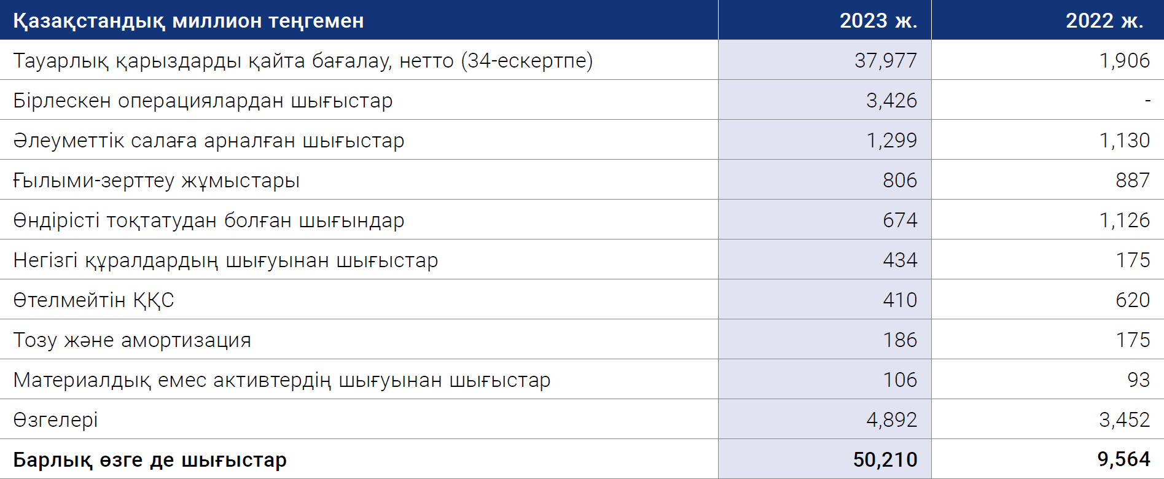Click the '2022 ж.' column header
Screen dimensions: 1164x479
click(1104, 21)
